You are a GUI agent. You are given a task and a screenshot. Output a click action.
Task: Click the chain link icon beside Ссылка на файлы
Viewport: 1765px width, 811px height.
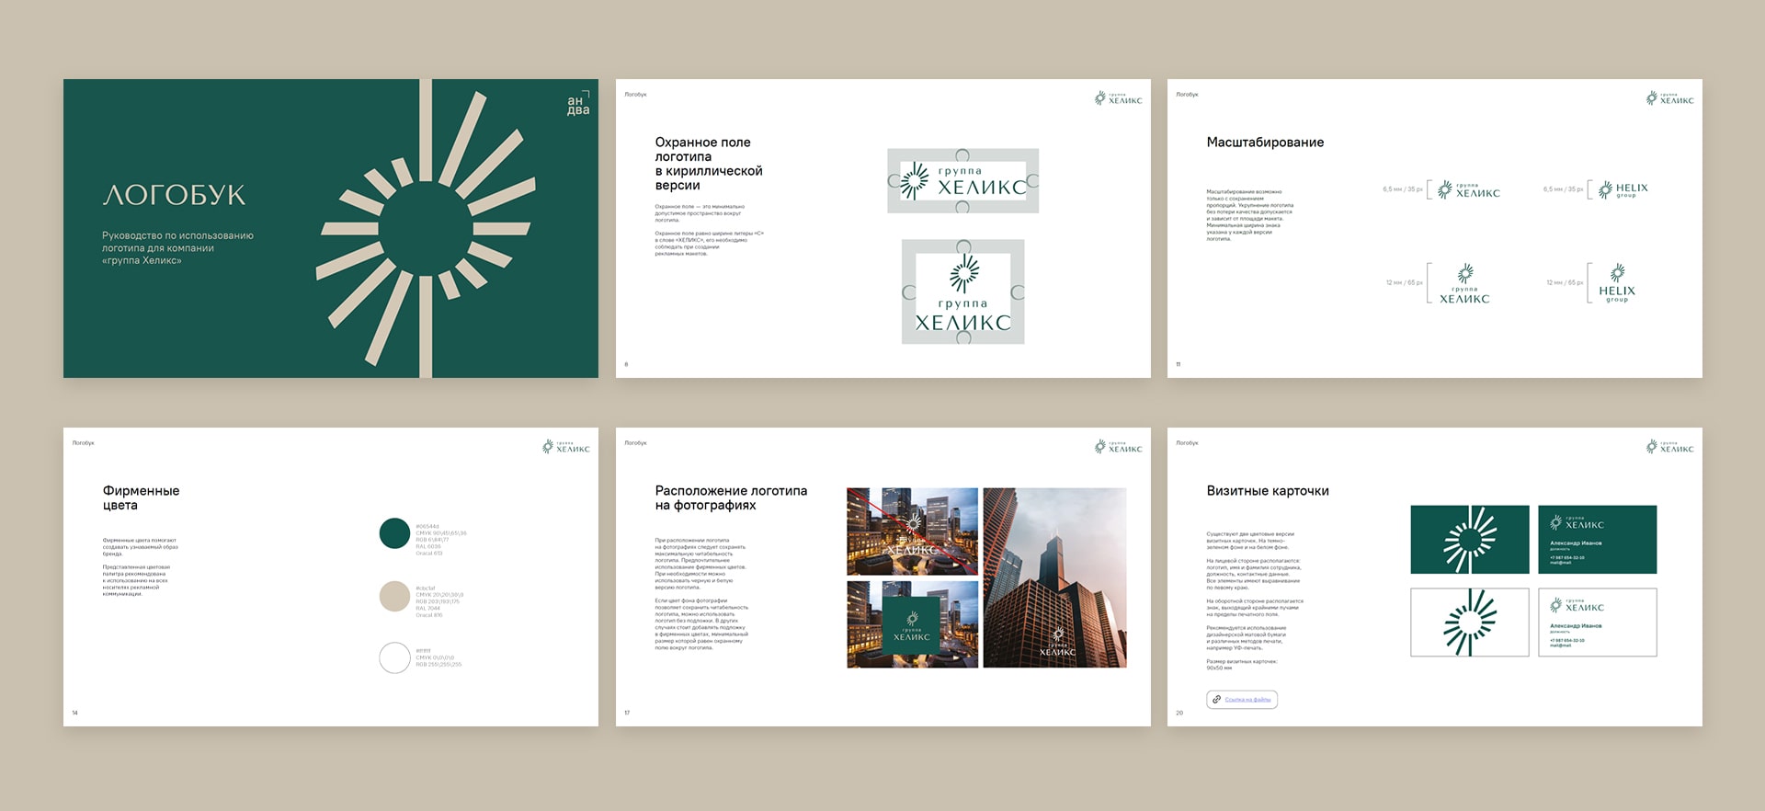point(1216,700)
